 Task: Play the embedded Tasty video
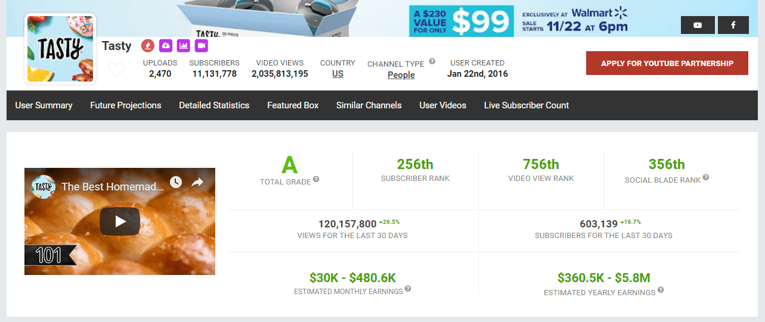(120, 221)
